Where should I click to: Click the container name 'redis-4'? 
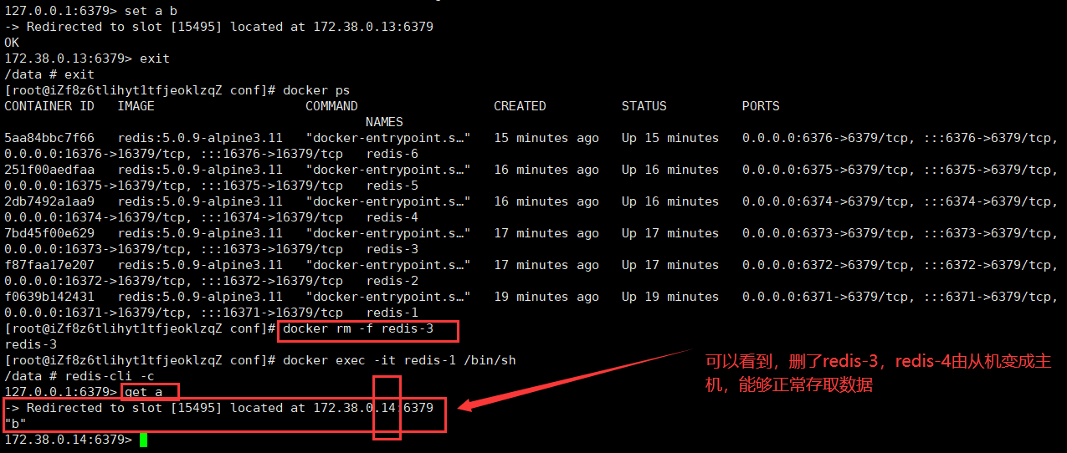(x=392, y=217)
